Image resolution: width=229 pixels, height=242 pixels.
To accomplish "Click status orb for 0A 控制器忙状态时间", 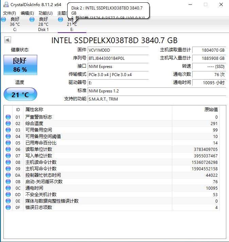I will [x=8, y=175].
